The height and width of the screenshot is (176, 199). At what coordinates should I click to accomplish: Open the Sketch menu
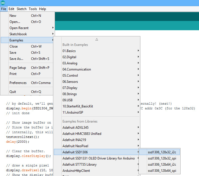pos(21,9)
